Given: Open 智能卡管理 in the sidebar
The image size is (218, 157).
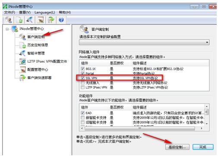Looking at the screenshot, I should (x=36, y=53).
